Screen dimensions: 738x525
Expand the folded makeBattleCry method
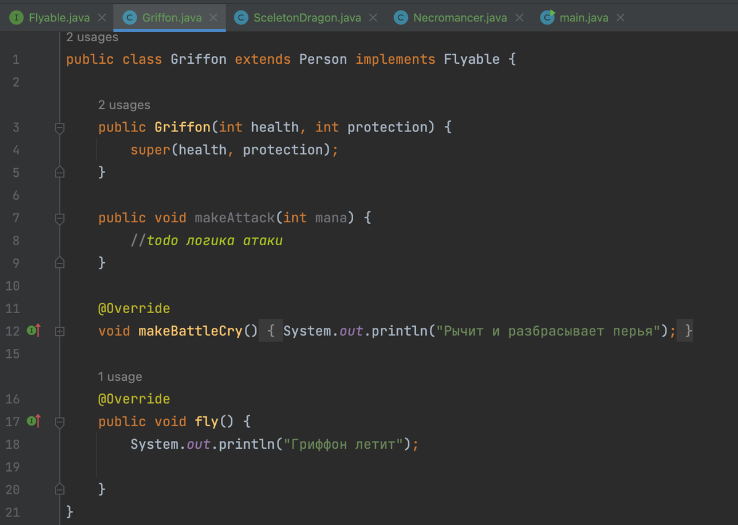60,331
